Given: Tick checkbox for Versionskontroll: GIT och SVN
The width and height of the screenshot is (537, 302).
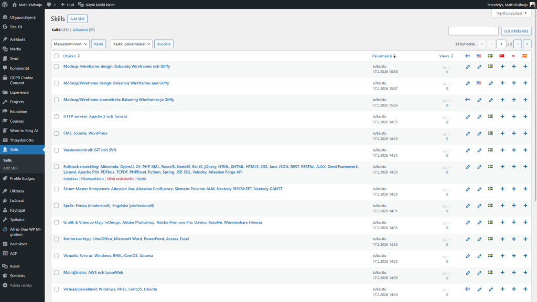Looking at the screenshot, I should coord(57,150).
